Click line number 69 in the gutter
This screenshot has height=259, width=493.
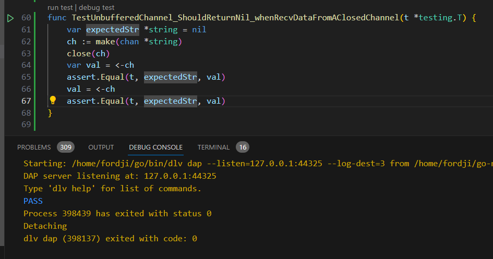click(26, 125)
